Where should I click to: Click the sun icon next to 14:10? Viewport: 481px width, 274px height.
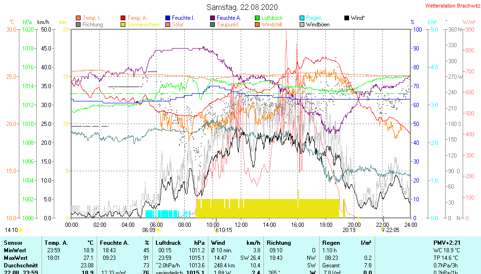(x=21, y=230)
